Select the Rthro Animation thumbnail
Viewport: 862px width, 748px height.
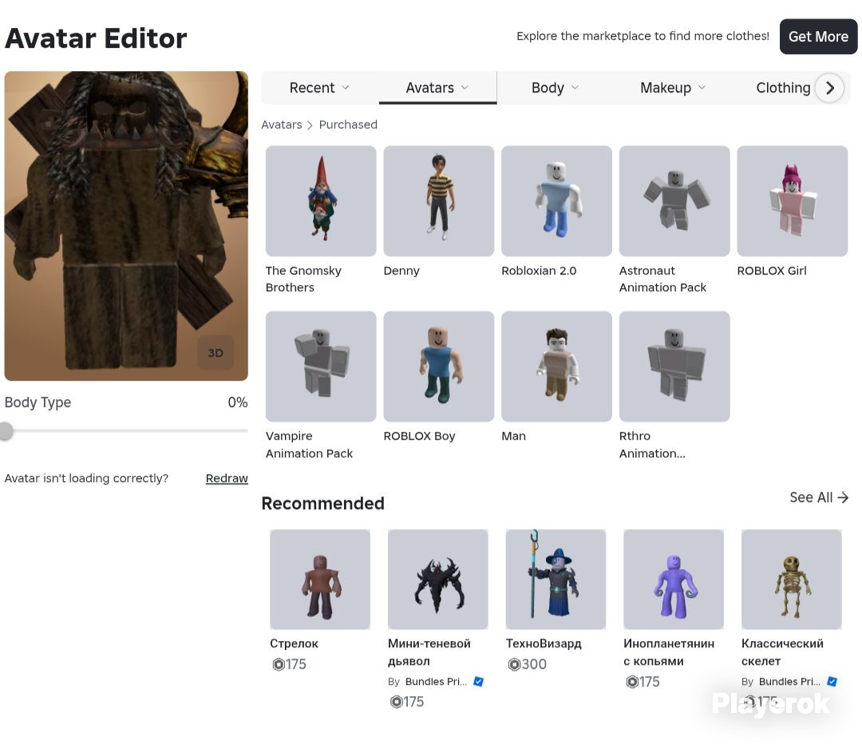tap(674, 366)
